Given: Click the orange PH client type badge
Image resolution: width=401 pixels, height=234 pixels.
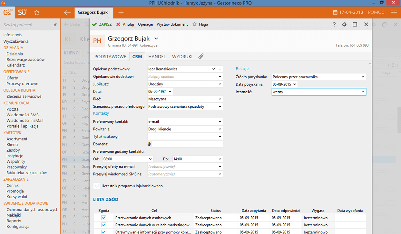Looking at the screenshot, I should (x=97, y=41).
